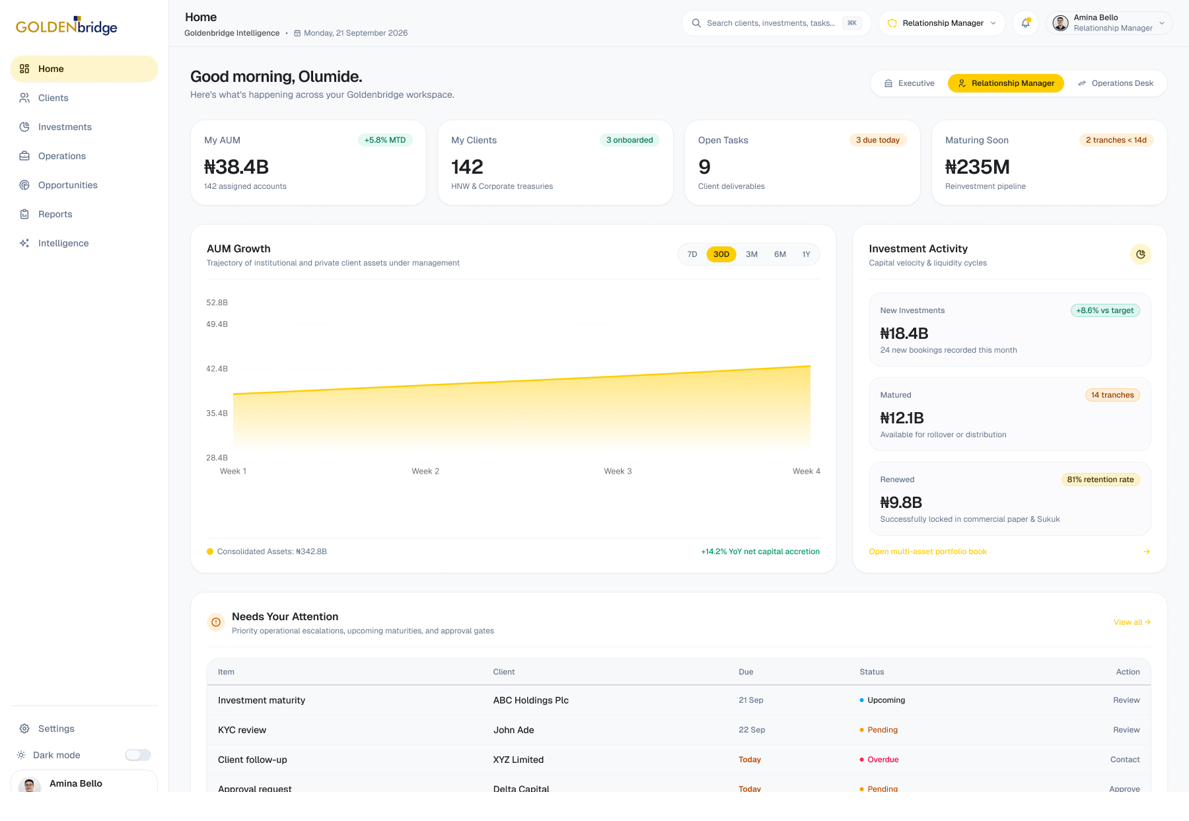The image size is (1189, 821).
Task: Open the Home sidebar icon
Action: point(24,69)
